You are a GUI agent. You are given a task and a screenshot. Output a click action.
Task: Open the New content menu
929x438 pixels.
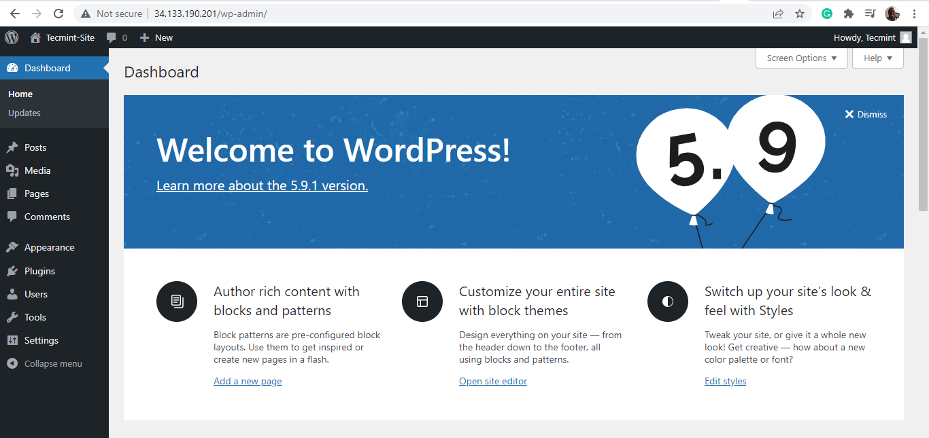tap(156, 37)
